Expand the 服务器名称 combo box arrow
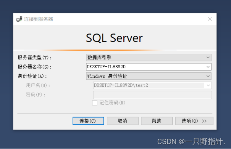 coord(208,67)
